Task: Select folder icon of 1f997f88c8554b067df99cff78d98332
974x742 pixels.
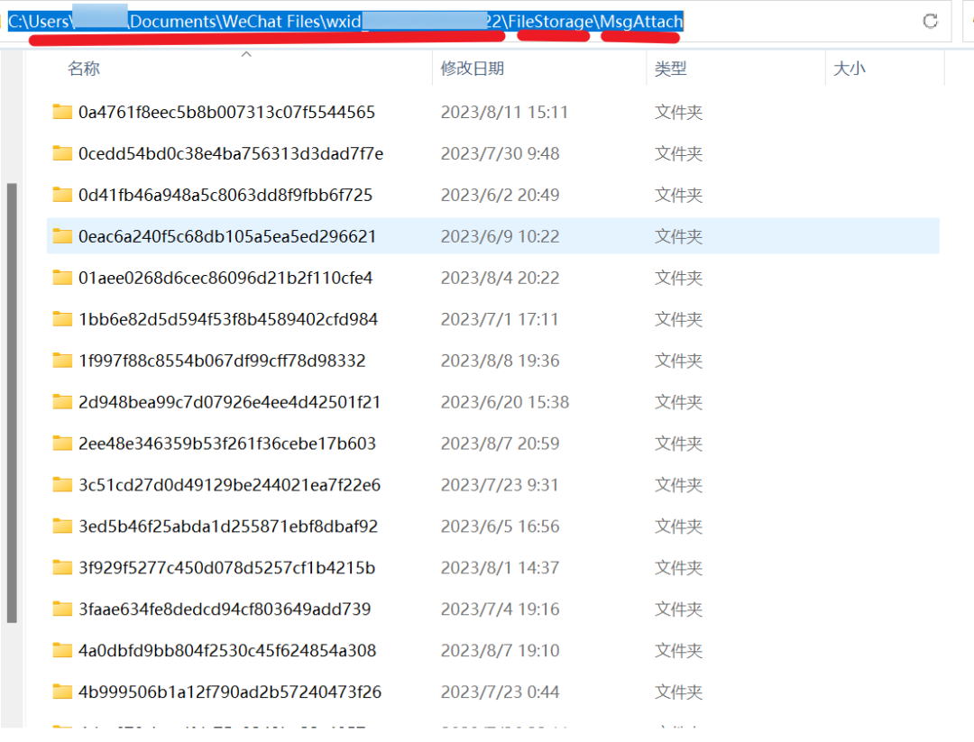Action: click(x=62, y=361)
